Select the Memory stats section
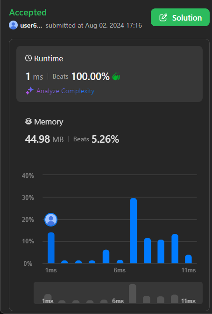This screenshot has height=314, width=212. click(109, 131)
